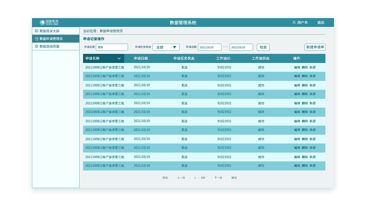The width and height of the screenshot is (366, 206).
Task: Jump to last page 尾页
Action: coord(234,178)
